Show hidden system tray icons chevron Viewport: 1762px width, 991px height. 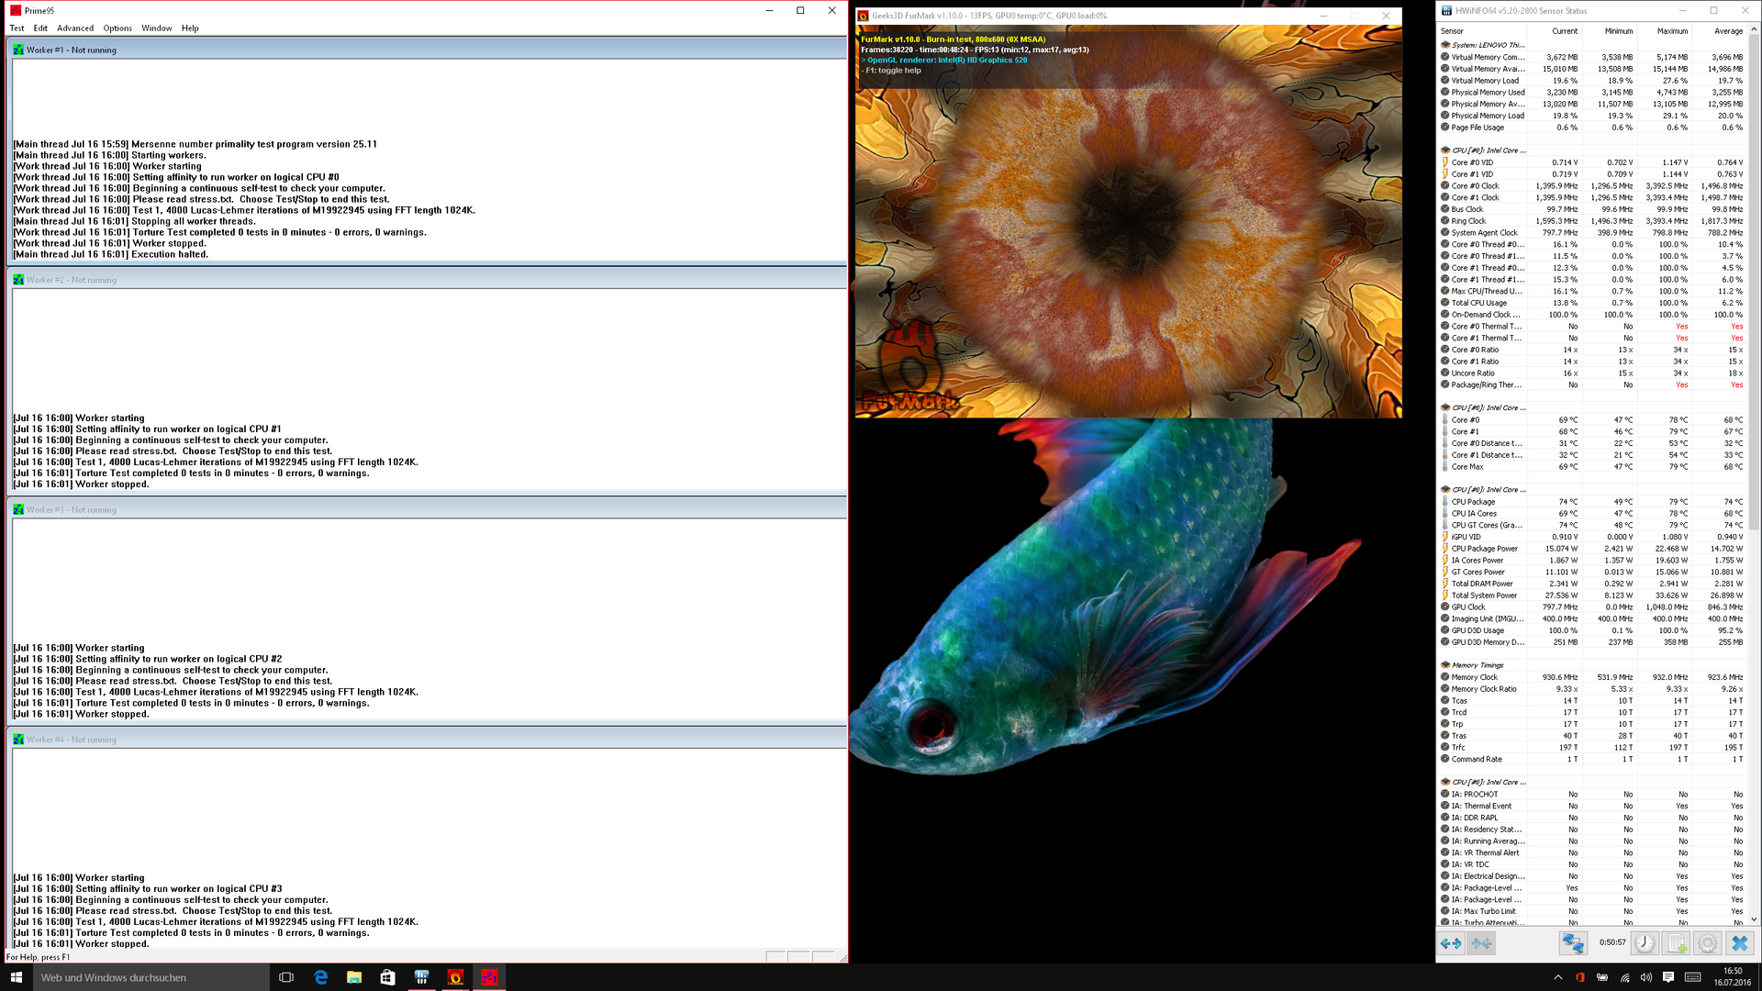pyautogui.click(x=1557, y=977)
